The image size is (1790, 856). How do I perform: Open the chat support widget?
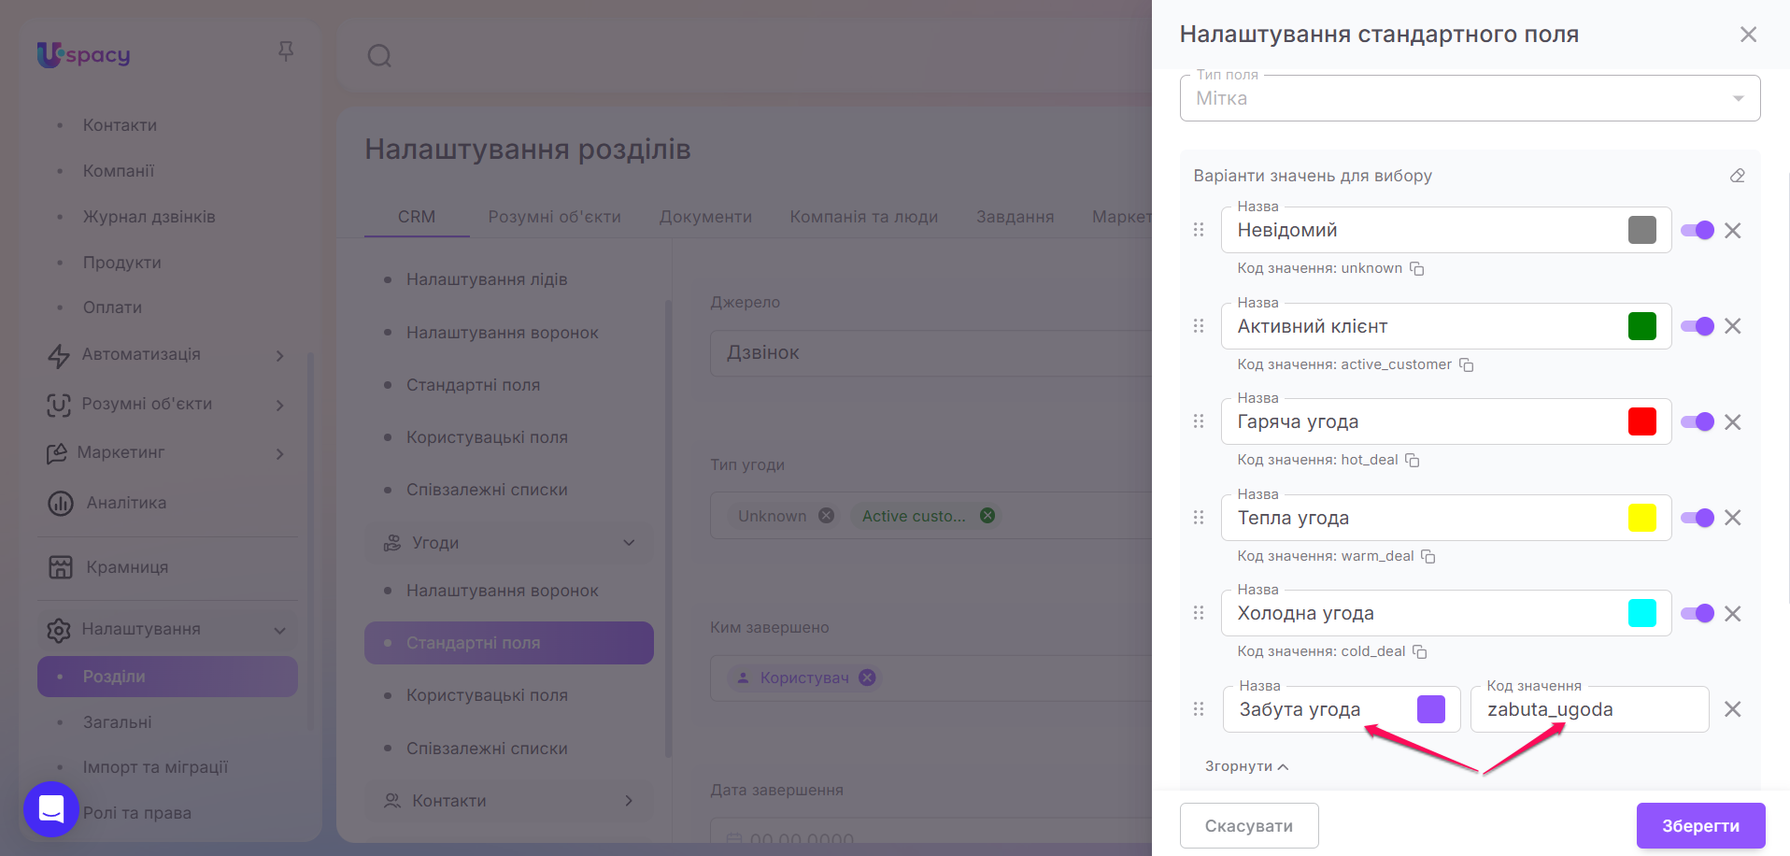(x=51, y=809)
